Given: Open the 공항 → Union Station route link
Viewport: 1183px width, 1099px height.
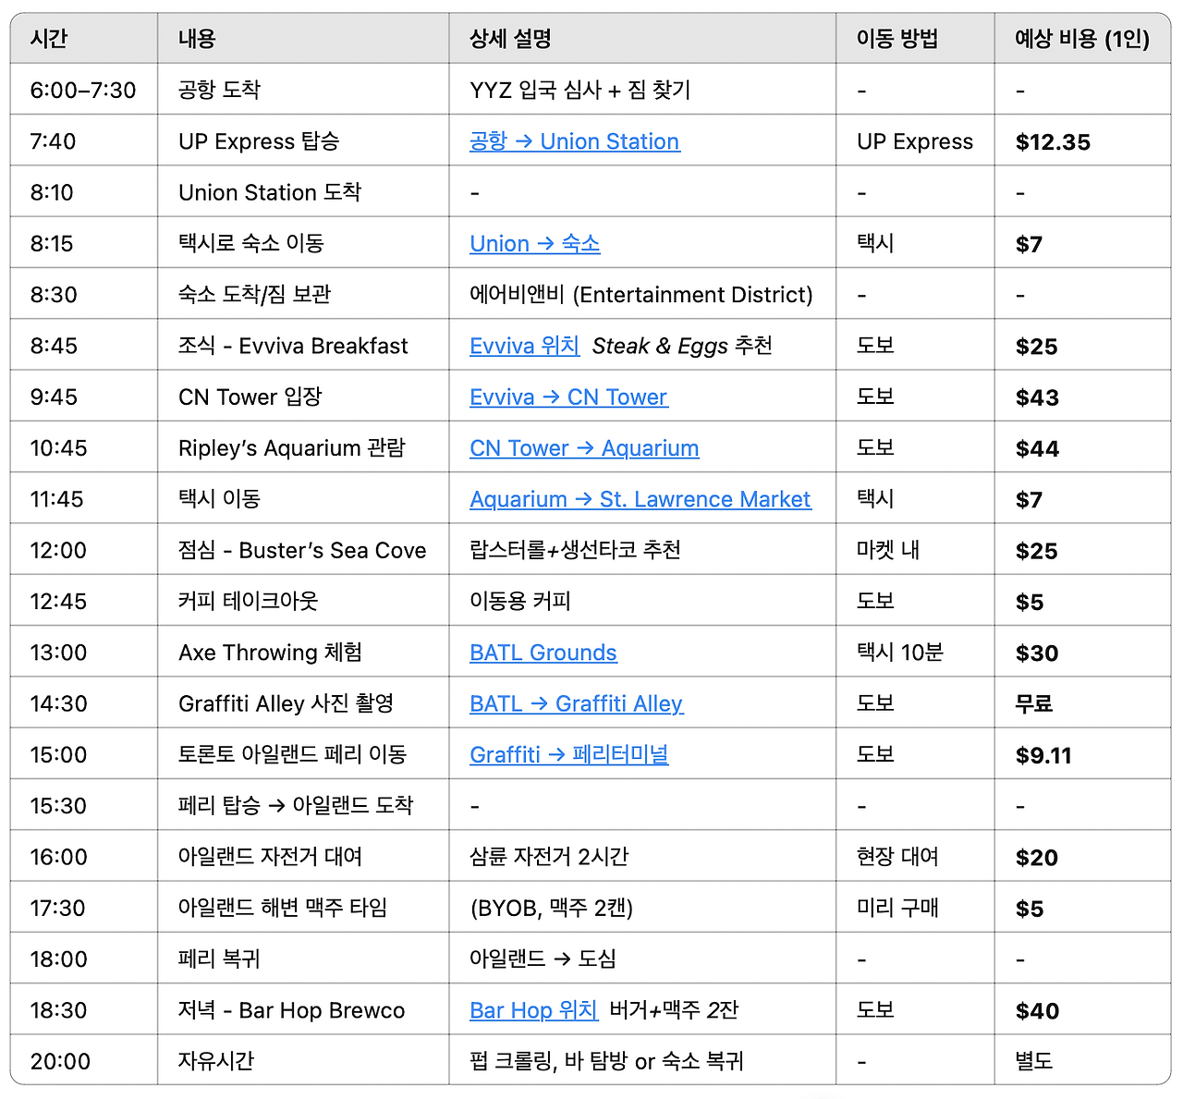Looking at the screenshot, I should tap(574, 141).
